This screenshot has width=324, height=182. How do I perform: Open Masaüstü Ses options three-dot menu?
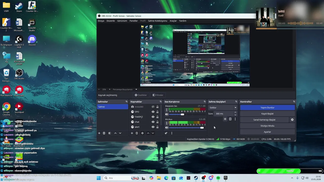[x=167, y=110]
